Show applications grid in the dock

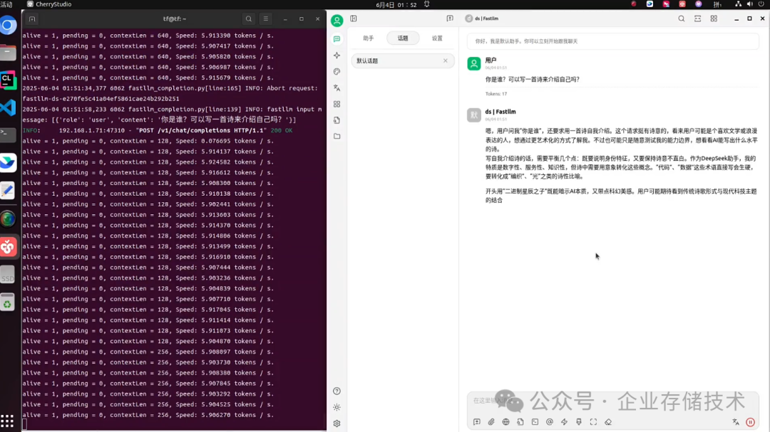point(7,421)
